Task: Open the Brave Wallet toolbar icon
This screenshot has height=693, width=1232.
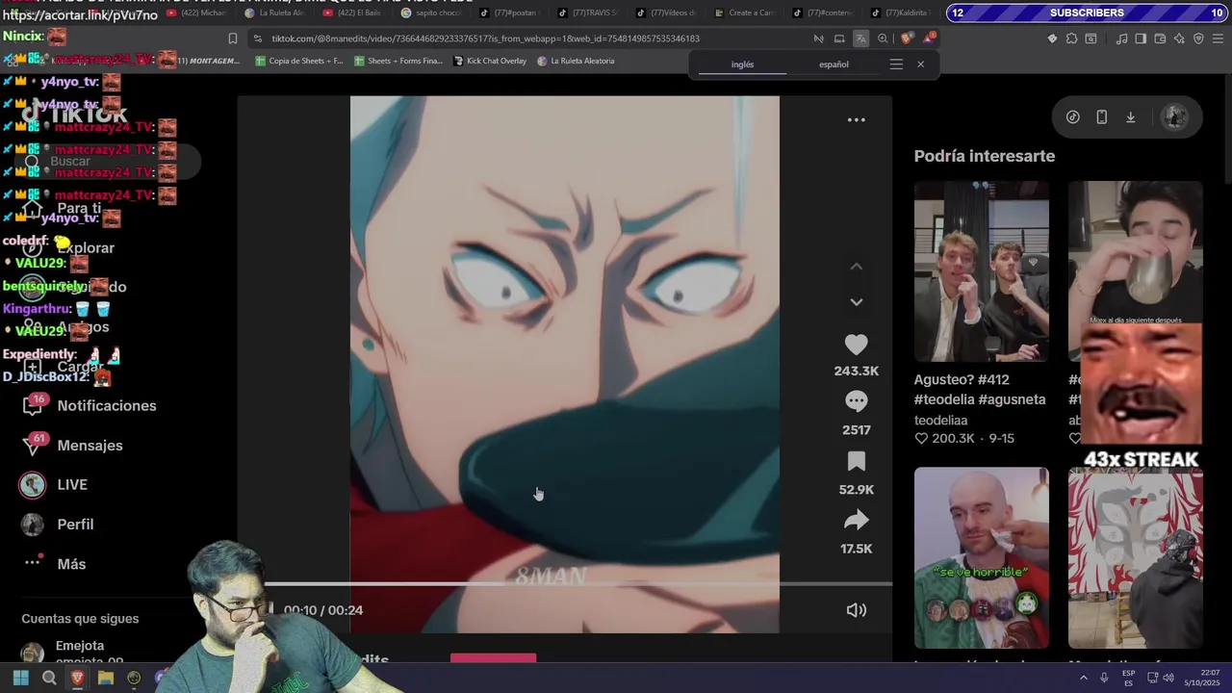Action: [1160, 38]
